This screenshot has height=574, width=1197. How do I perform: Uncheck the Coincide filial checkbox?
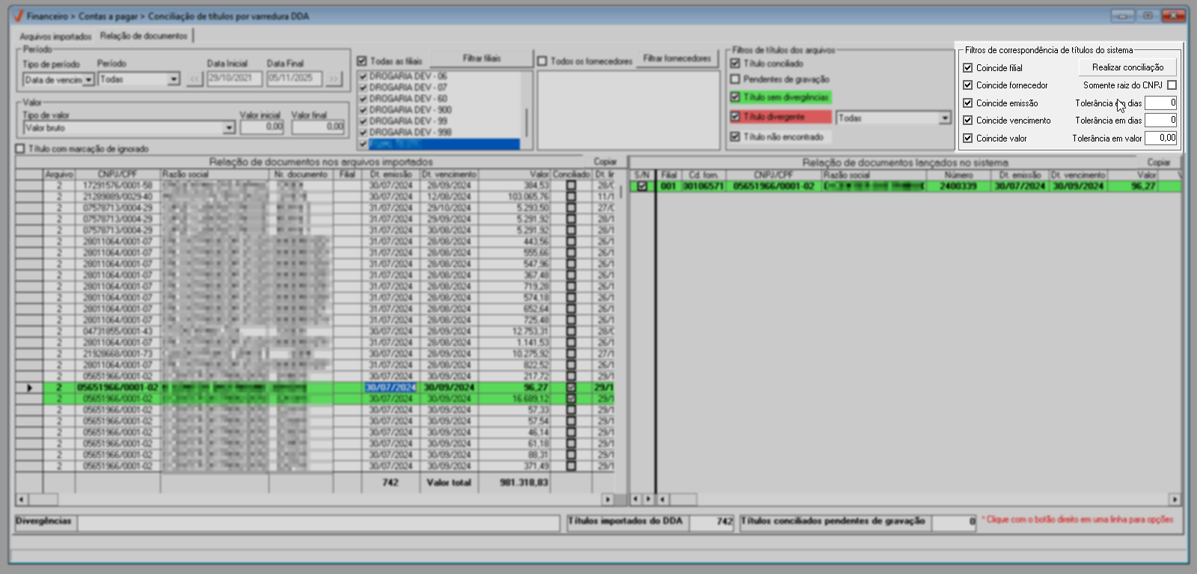967,68
